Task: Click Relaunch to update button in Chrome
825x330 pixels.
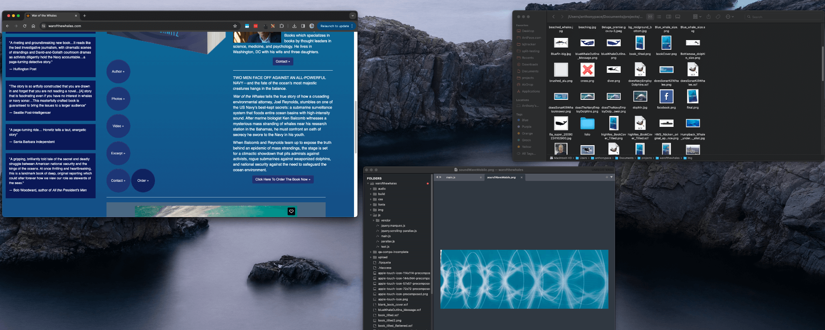Action: click(x=336, y=26)
